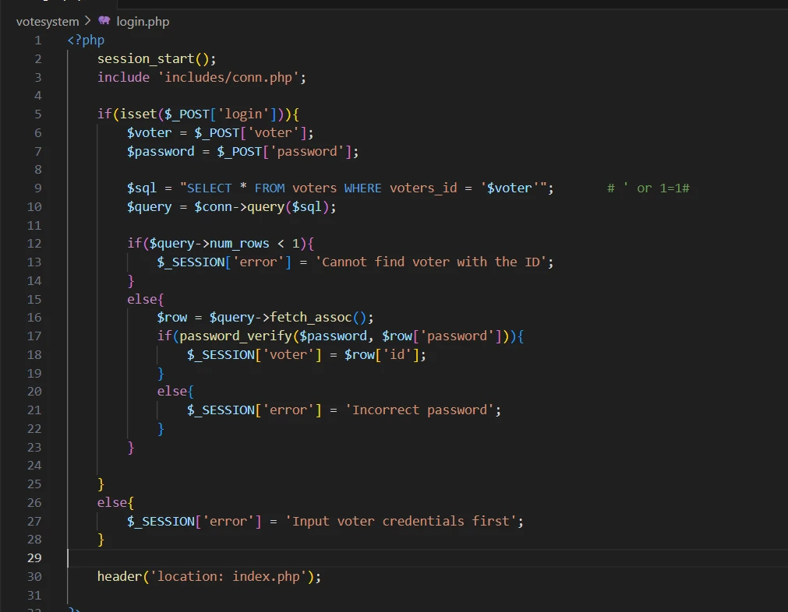Click the WHERE keyword in SQL query
788x612 pixels.
point(363,188)
